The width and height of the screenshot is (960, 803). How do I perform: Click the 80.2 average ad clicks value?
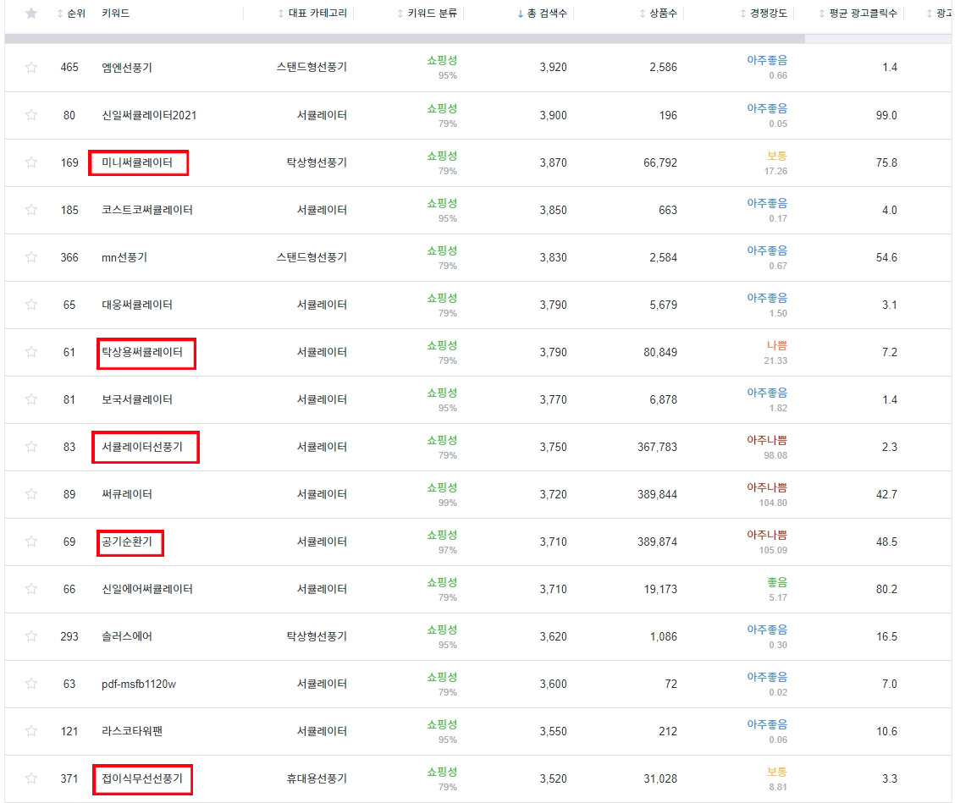[x=886, y=589]
